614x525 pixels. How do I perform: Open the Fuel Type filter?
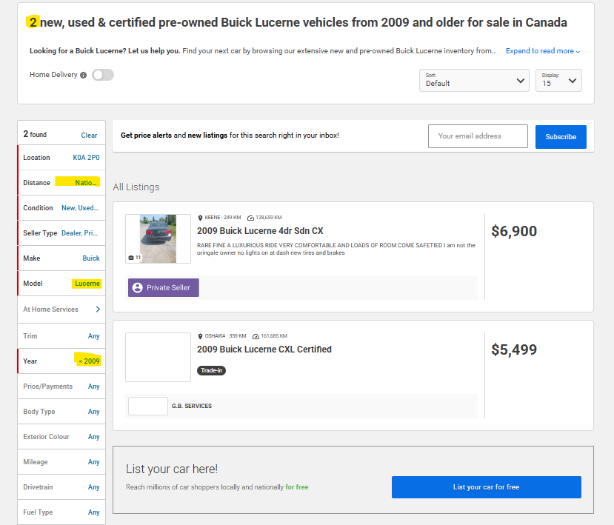[61, 512]
